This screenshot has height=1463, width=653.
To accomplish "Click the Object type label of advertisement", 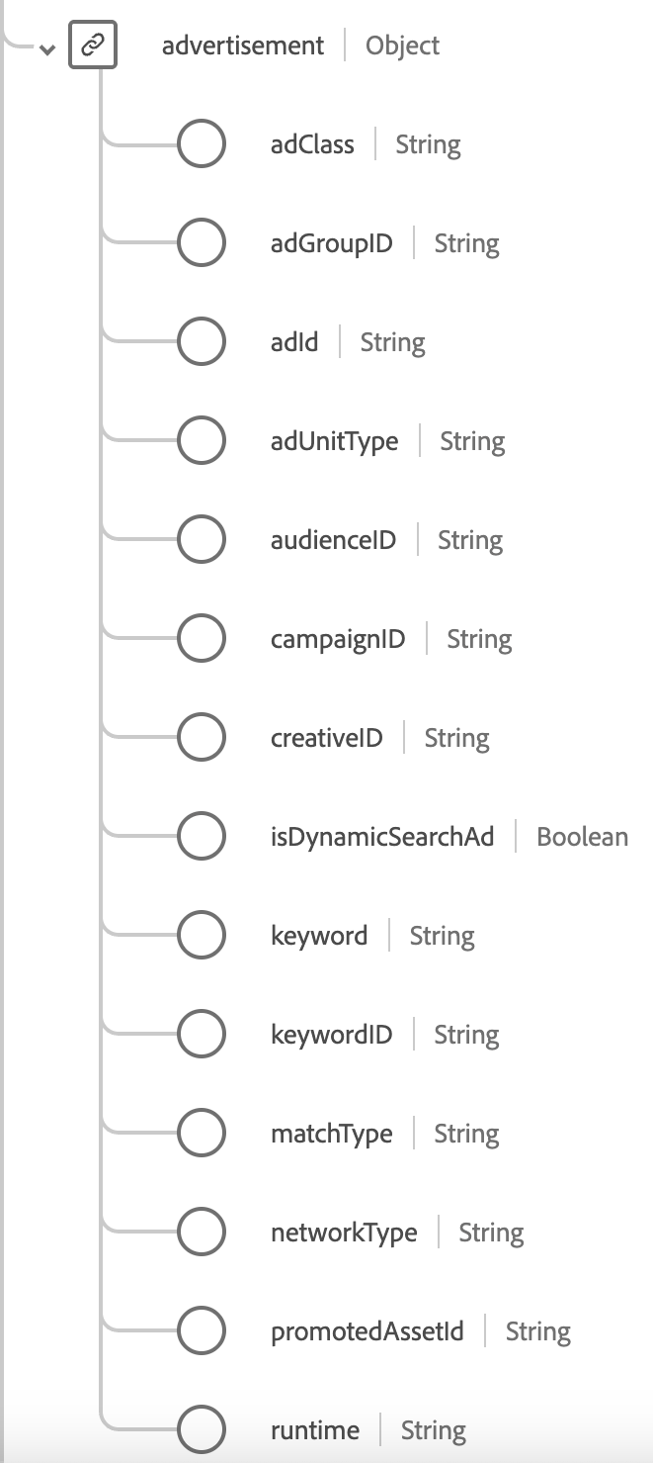I will coord(403,46).
